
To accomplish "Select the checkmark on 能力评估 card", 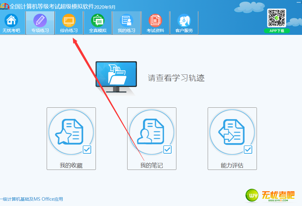I will pos(248,150).
